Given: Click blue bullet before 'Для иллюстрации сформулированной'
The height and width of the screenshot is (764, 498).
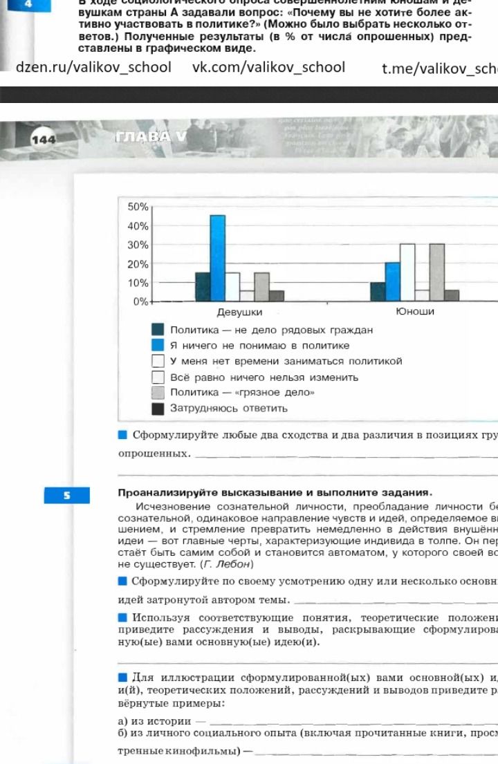Looking at the screenshot, I should [123, 678].
